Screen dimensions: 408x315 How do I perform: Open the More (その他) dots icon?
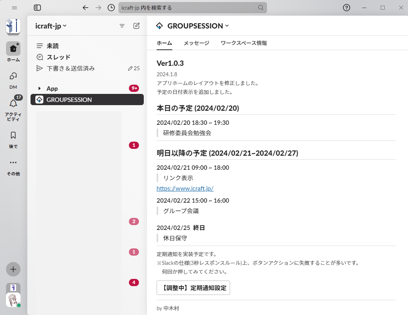pyautogui.click(x=13, y=163)
